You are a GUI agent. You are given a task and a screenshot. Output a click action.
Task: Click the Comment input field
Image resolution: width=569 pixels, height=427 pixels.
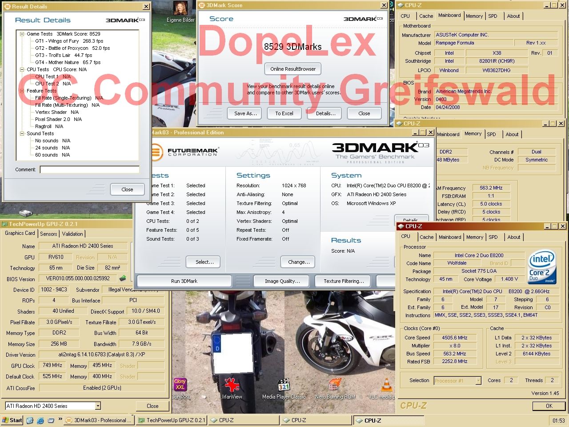click(89, 169)
